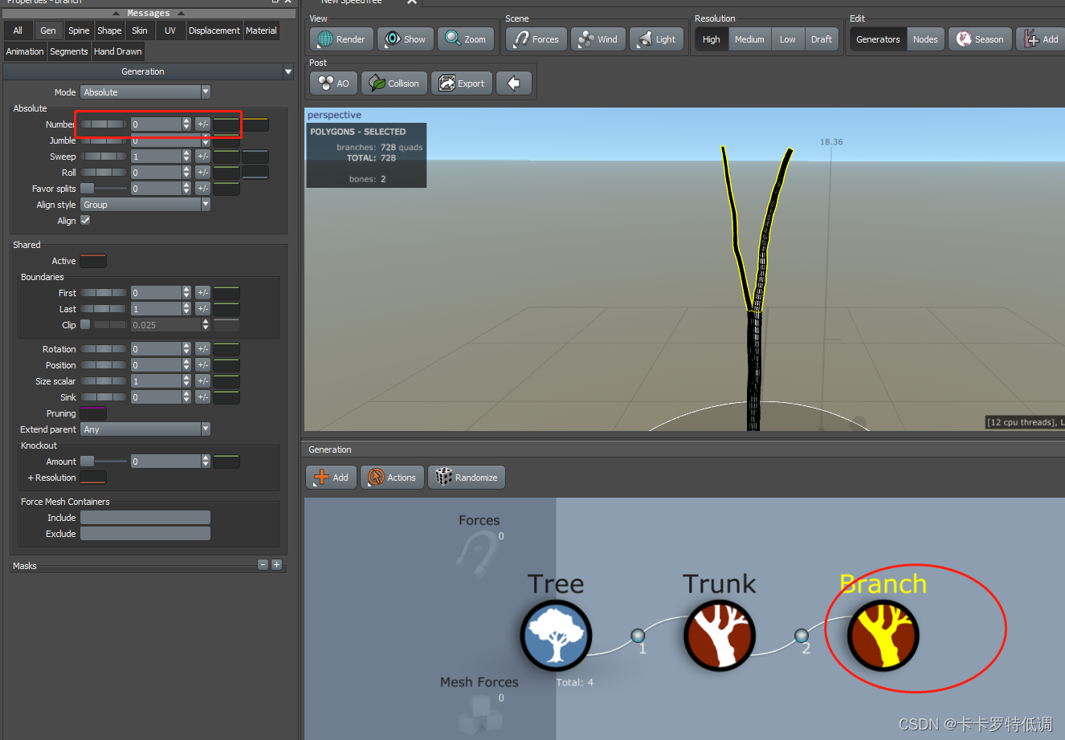Click the Randomize dice button
The height and width of the screenshot is (740, 1065).
[x=467, y=477]
